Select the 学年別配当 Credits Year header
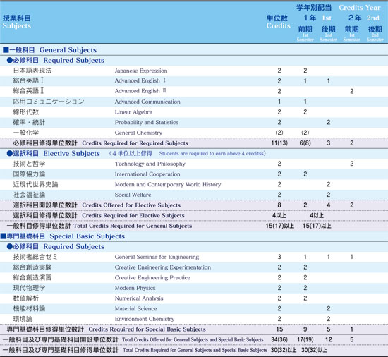388x357 pixels. pos(339,8)
